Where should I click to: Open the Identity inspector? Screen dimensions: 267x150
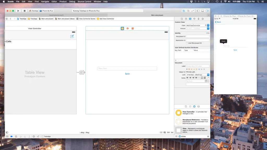tap(190, 19)
